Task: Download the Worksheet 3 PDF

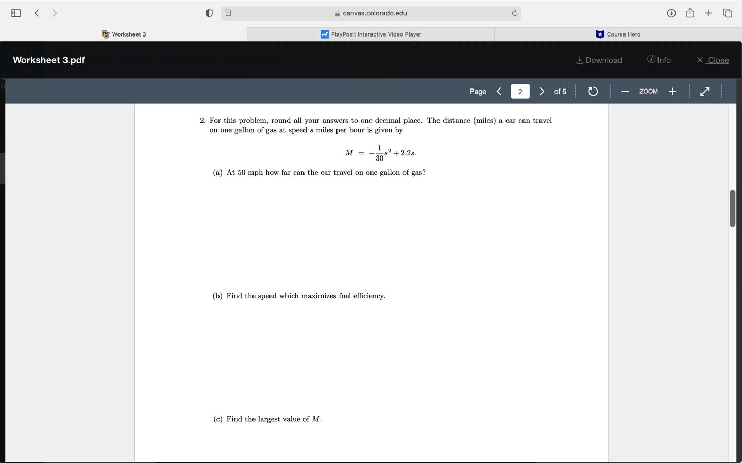Action: pyautogui.click(x=599, y=60)
